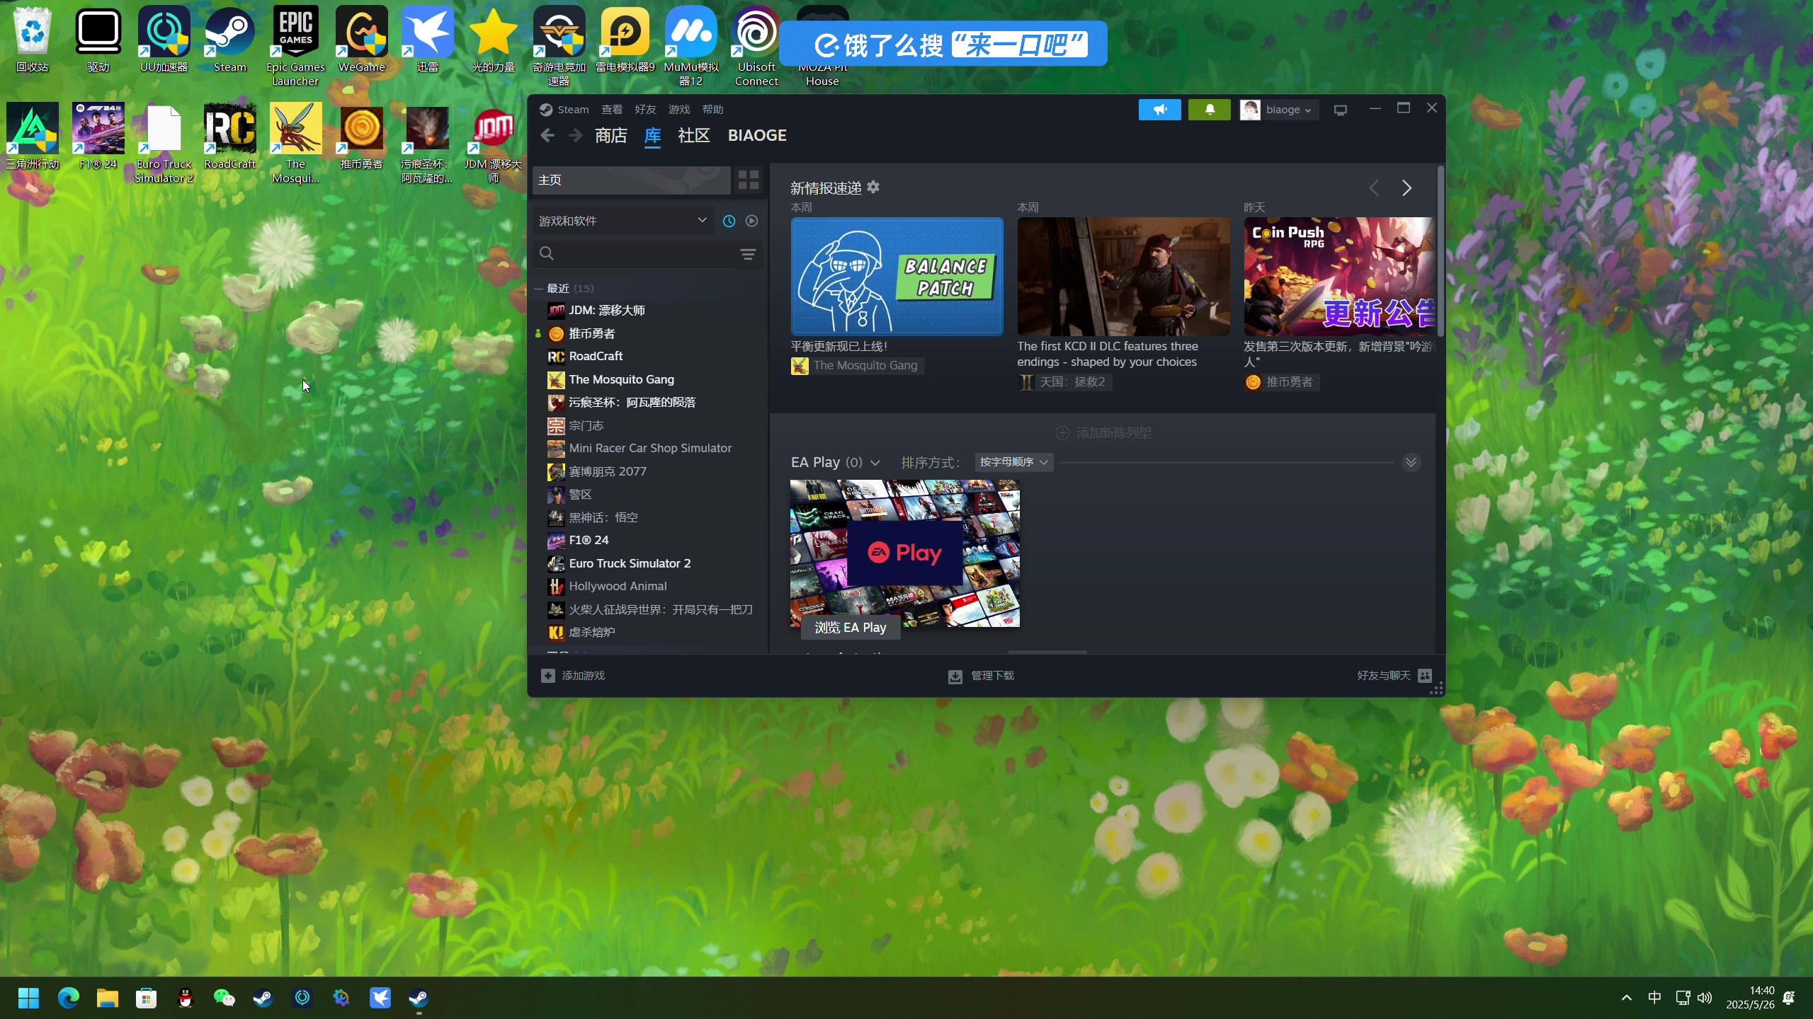This screenshot has width=1813, height=1019.
Task: Open KCD II DLC news thumbnail
Action: click(x=1123, y=277)
